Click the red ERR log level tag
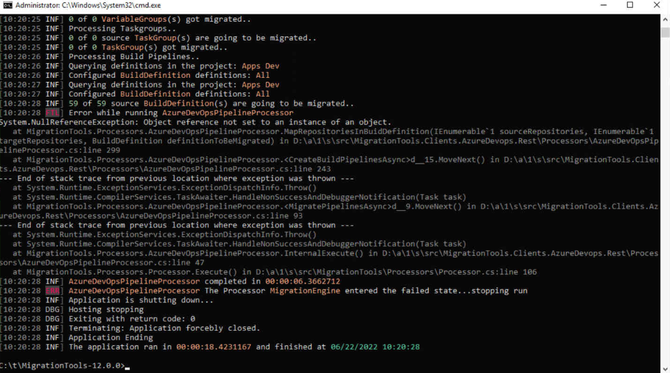The width and height of the screenshot is (670, 373). coord(52,291)
